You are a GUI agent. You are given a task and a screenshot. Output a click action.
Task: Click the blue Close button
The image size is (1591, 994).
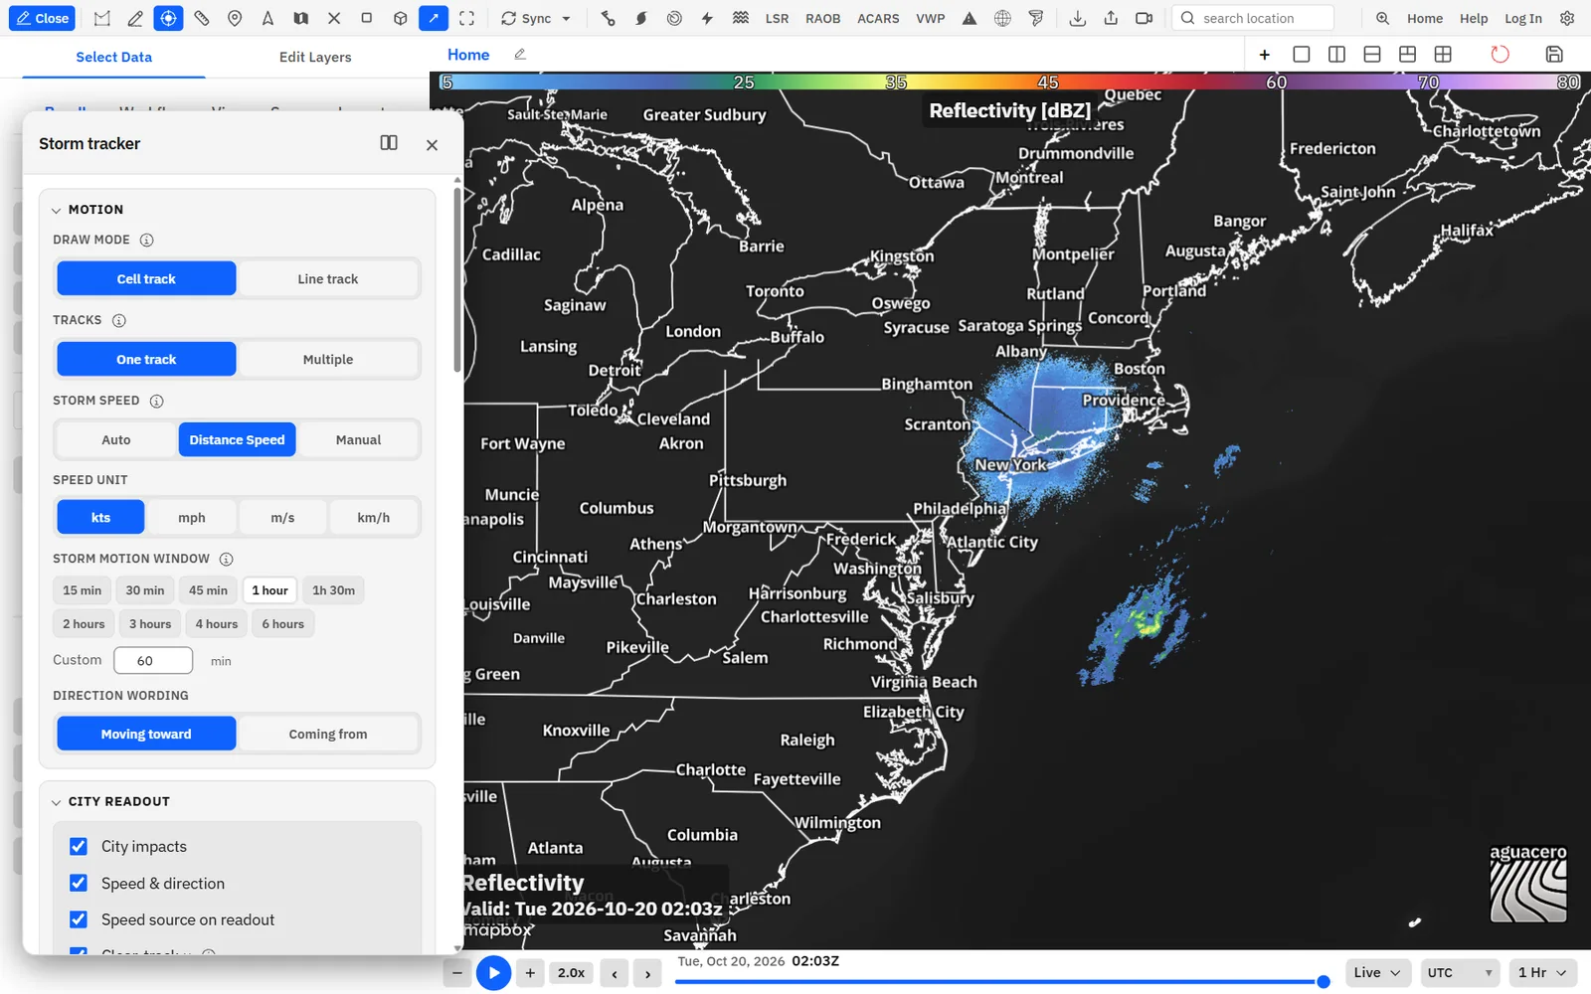[43, 18]
